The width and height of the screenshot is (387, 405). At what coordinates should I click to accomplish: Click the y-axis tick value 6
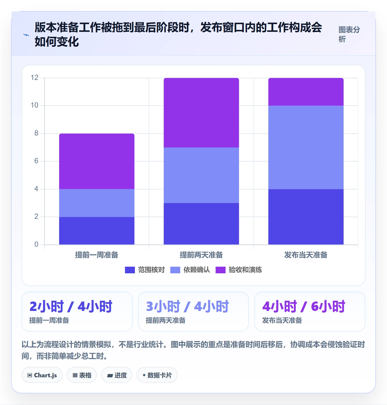coord(36,161)
